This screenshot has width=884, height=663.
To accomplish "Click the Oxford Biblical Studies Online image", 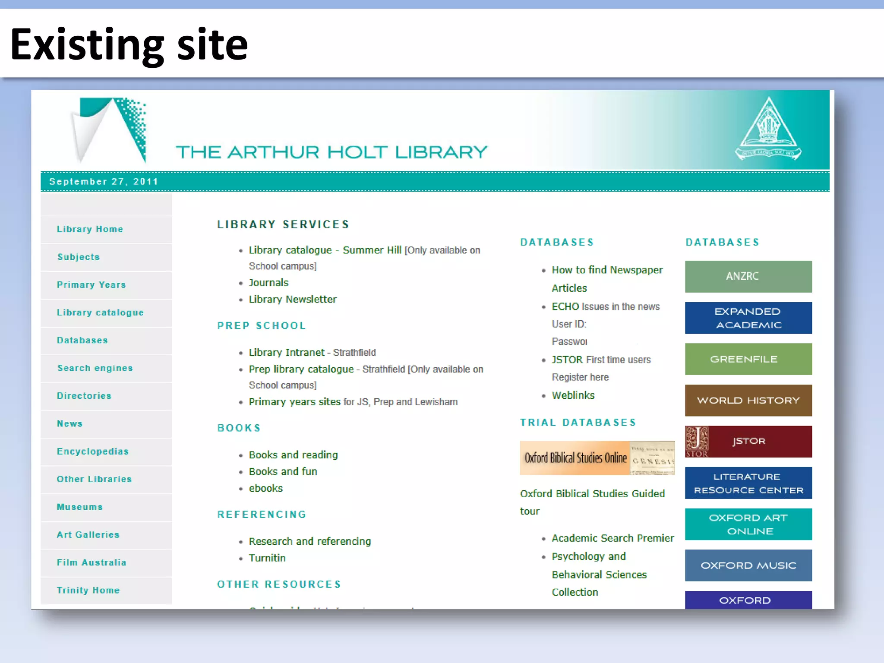I will coord(597,458).
